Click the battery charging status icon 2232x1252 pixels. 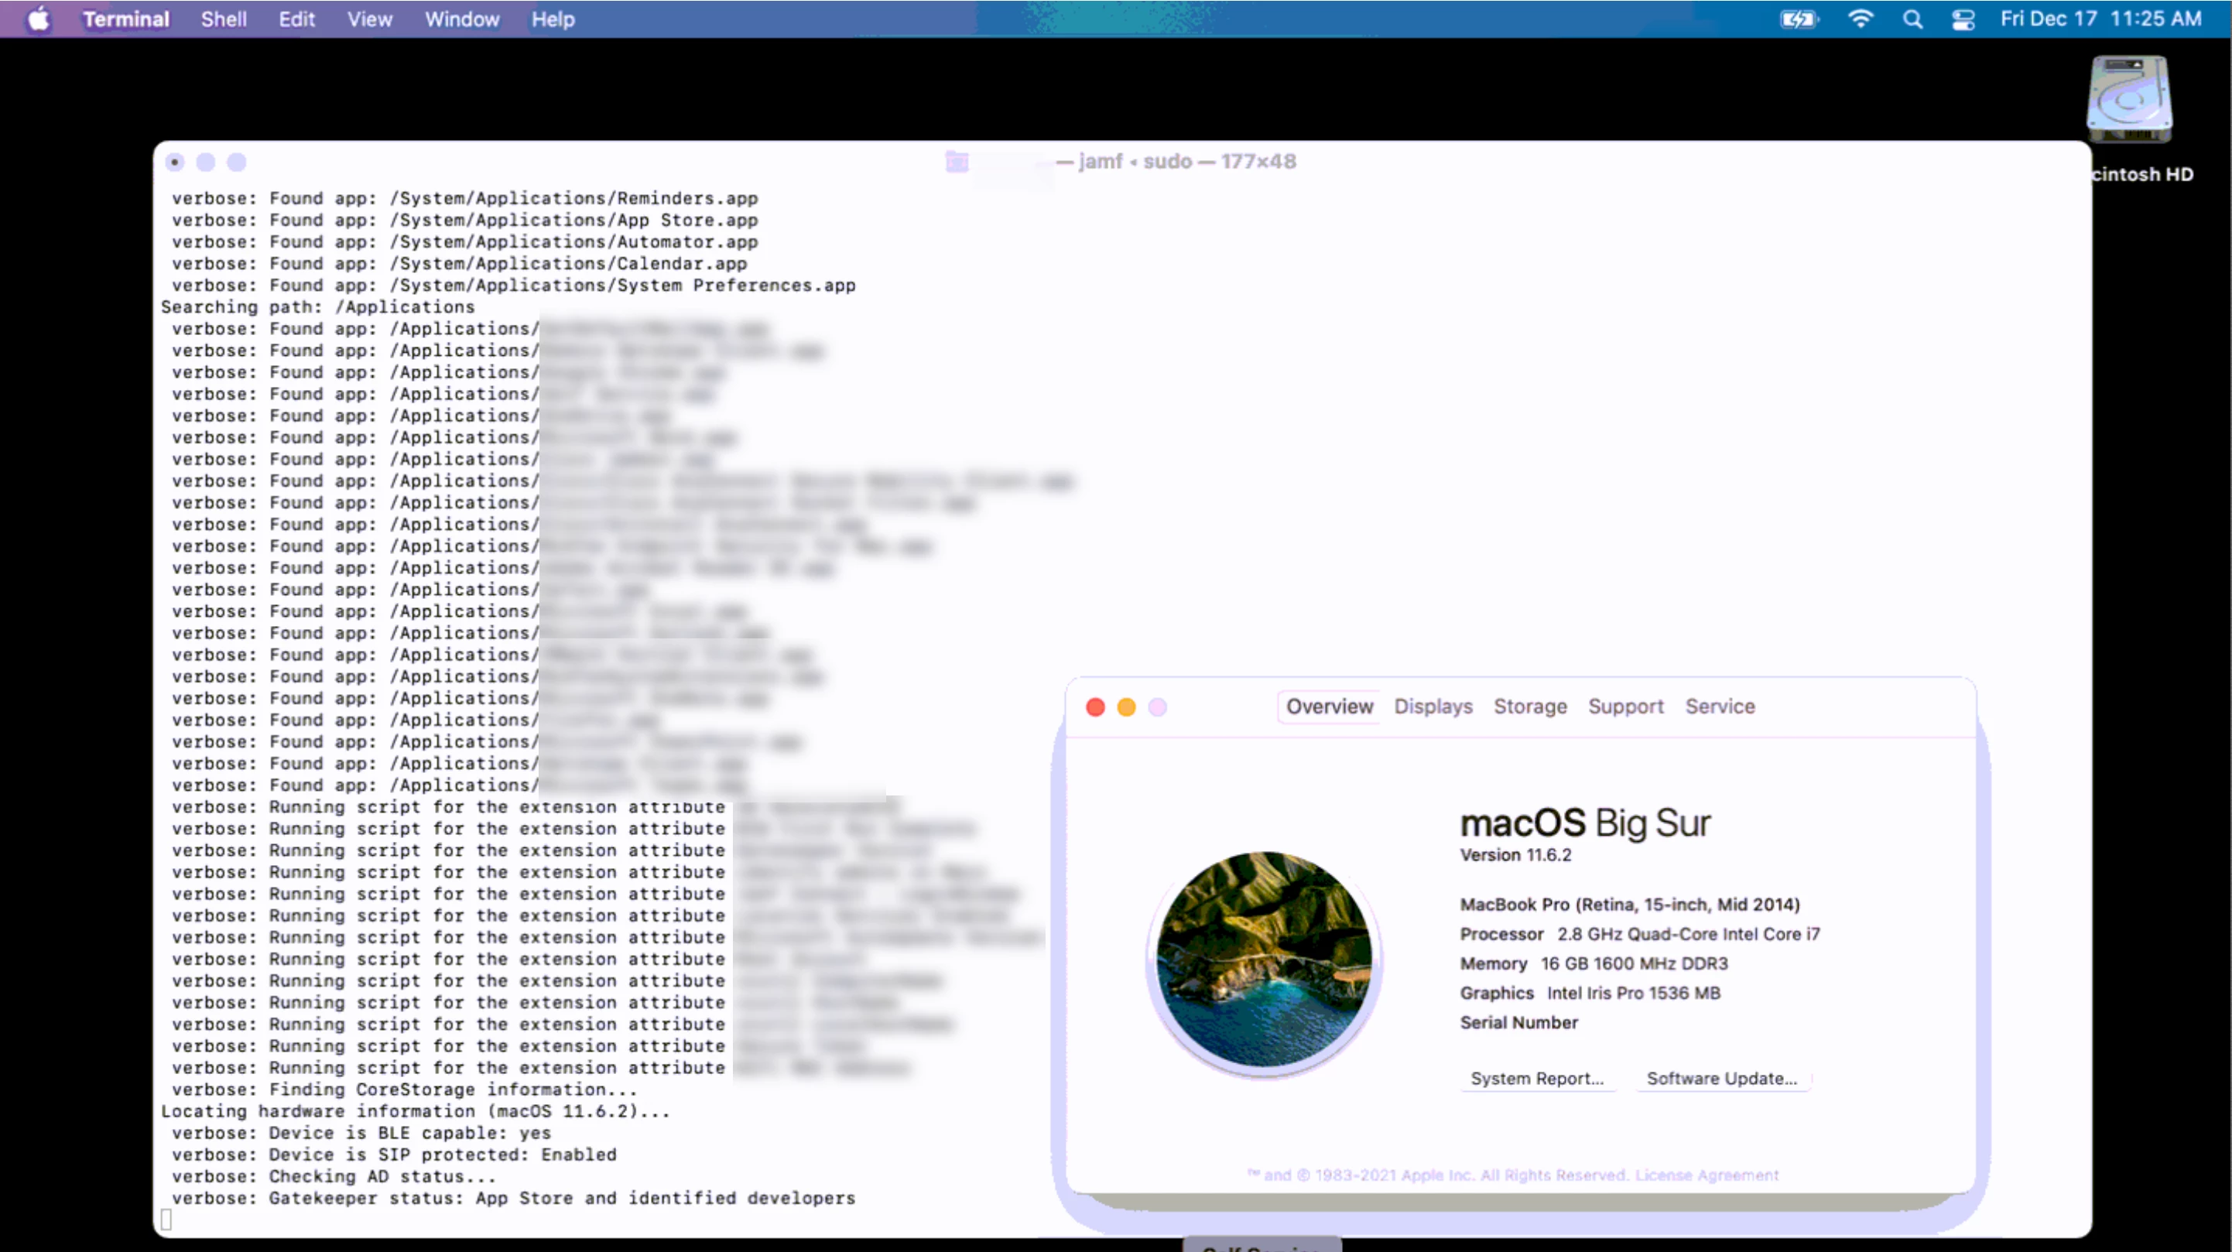click(x=1799, y=19)
